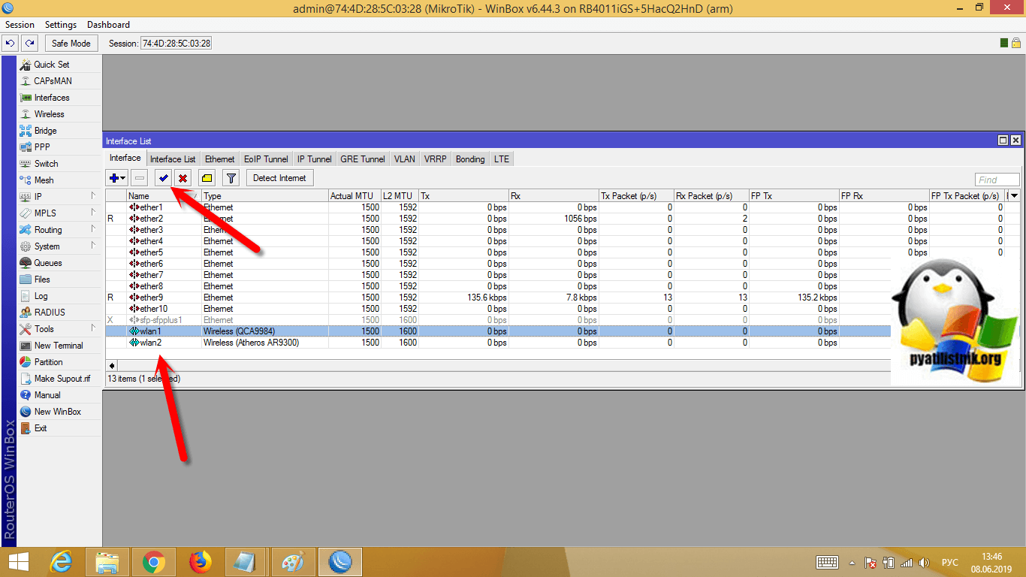Toggle the Safe Mode button

tap(71, 44)
